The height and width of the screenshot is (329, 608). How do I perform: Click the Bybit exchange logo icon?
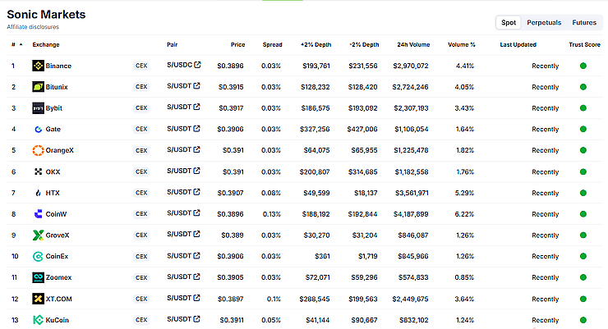(38, 107)
